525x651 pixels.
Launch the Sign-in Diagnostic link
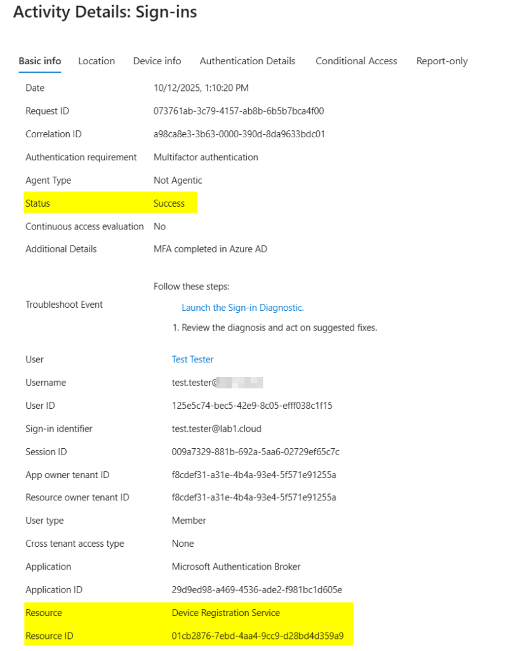click(243, 308)
